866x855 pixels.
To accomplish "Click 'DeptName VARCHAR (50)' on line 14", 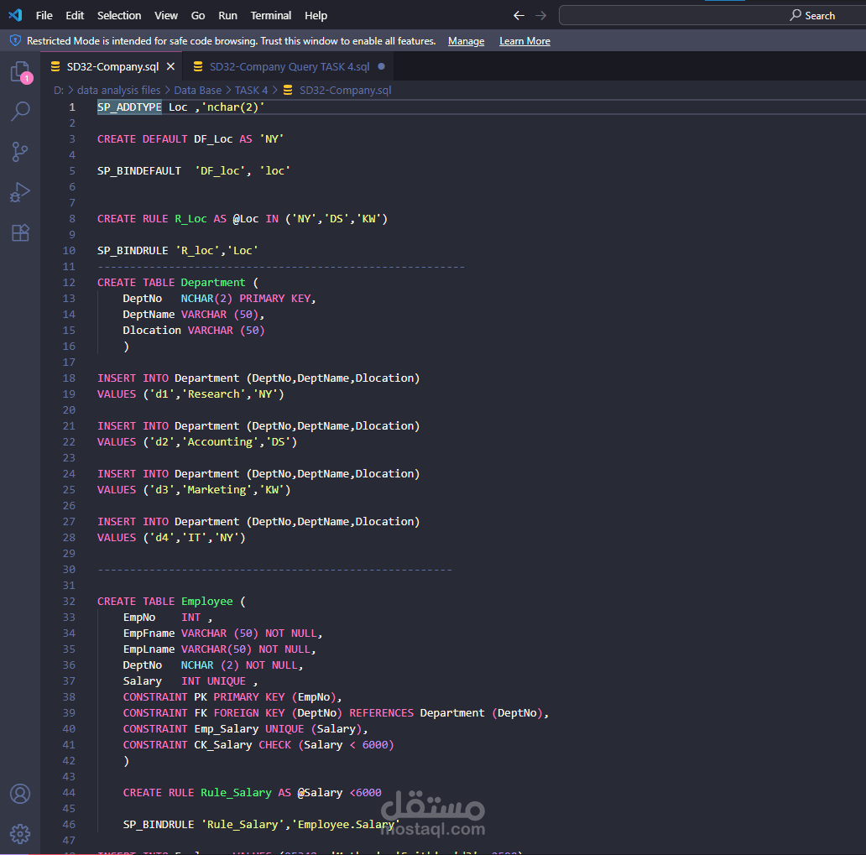I will [x=193, y=315].
